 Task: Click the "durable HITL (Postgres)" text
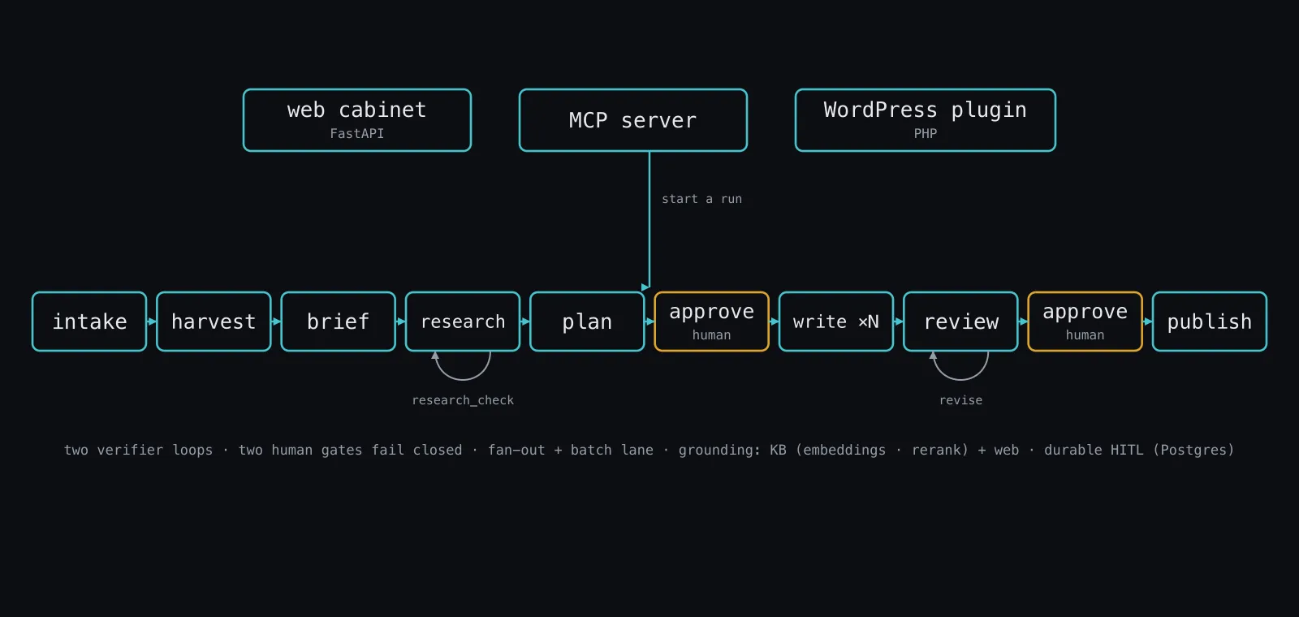[1139, 450]
